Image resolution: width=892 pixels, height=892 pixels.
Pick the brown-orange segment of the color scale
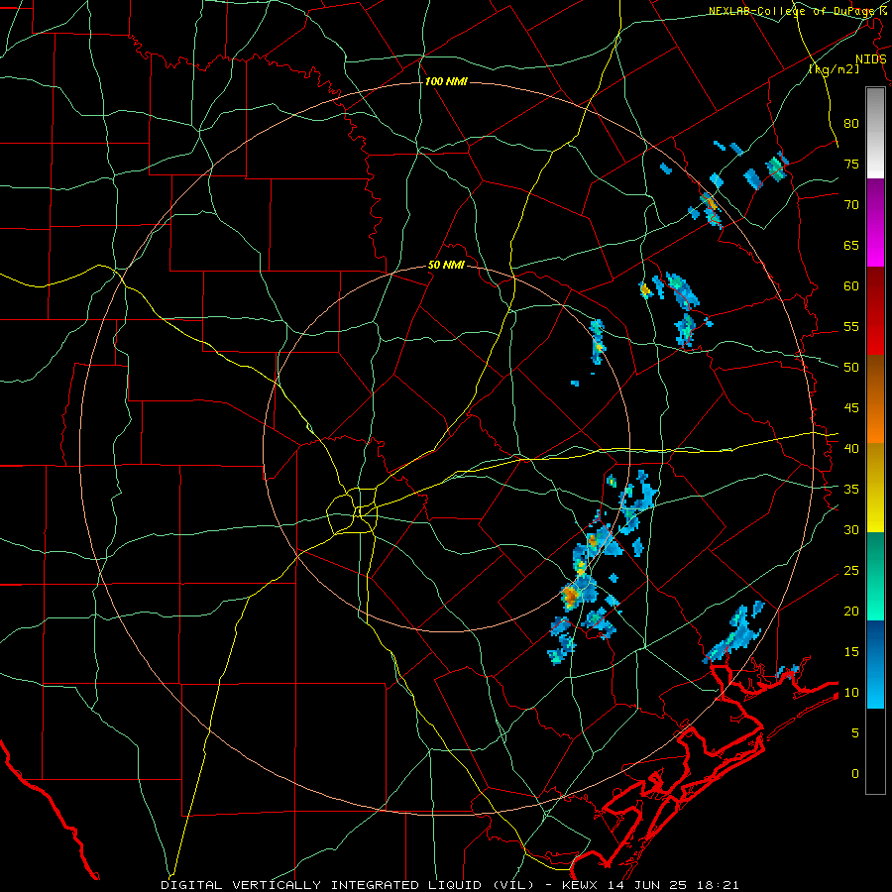tap(875, 399)
